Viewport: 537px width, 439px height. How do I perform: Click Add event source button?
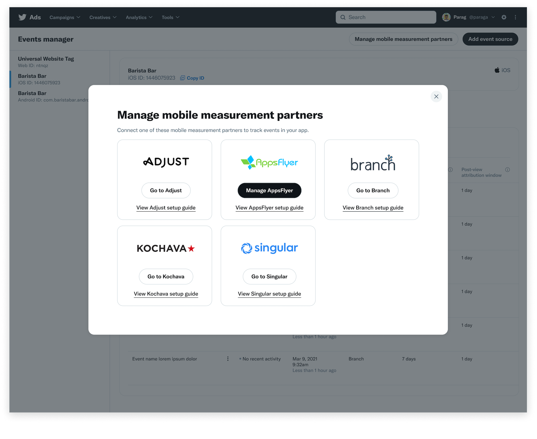pos(490,39)
